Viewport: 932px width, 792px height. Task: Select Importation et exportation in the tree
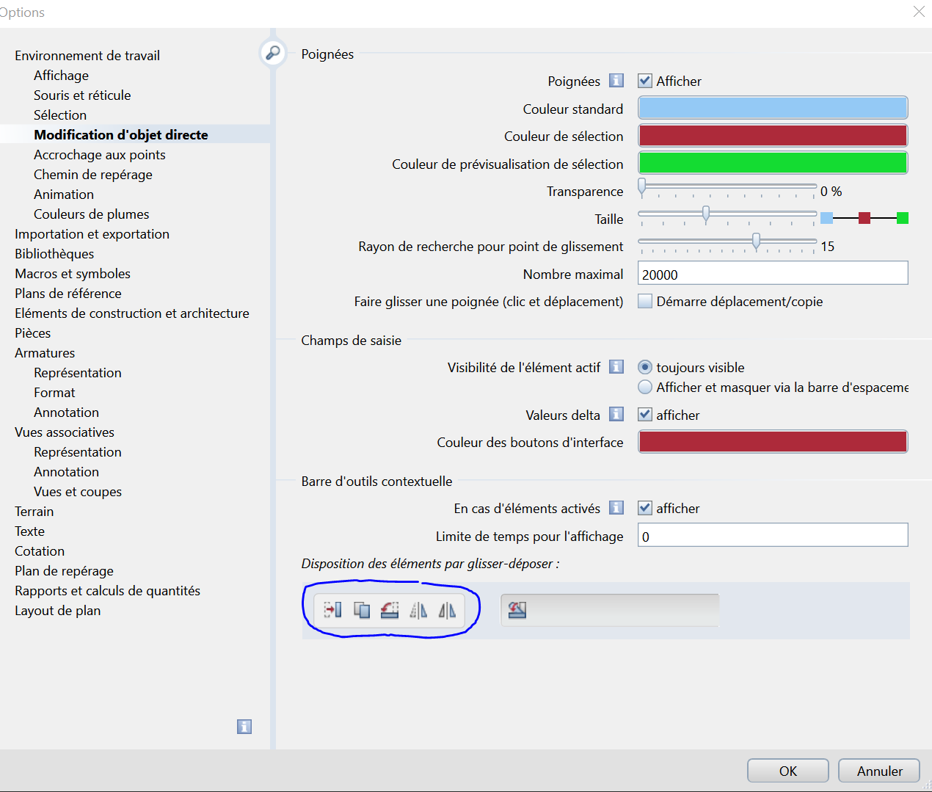coord(92,234)
